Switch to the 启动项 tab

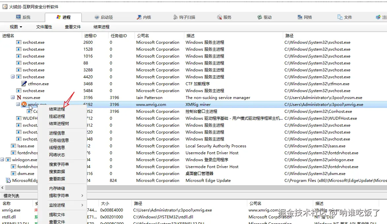(x=104, y=17)
